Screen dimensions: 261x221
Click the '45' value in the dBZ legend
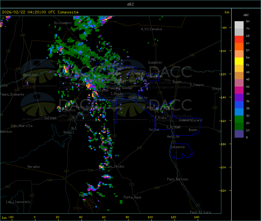[x=248, y=80]
